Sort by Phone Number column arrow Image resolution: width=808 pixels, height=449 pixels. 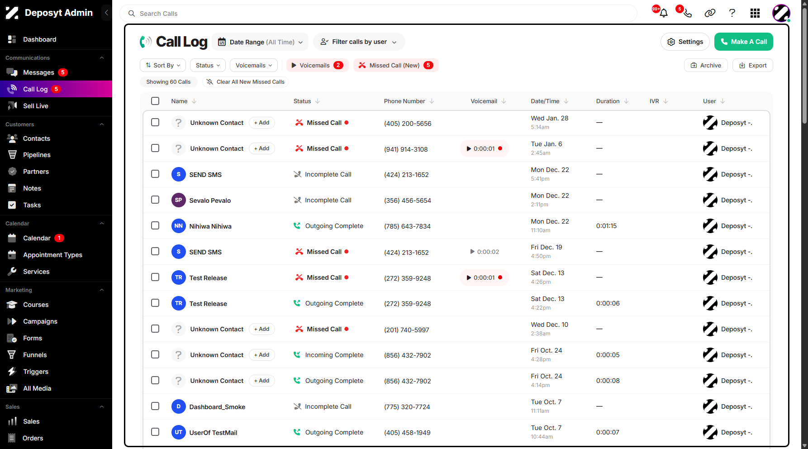tap(432, 101)
